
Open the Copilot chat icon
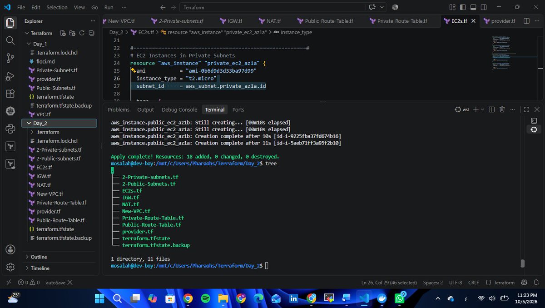click(372, 7)
